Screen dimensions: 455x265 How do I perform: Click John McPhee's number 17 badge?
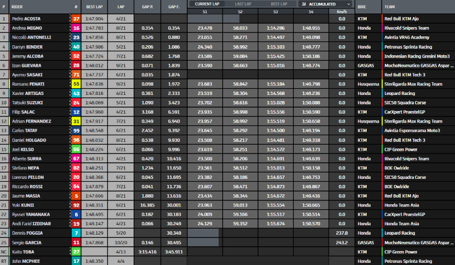tap(76, 261)
